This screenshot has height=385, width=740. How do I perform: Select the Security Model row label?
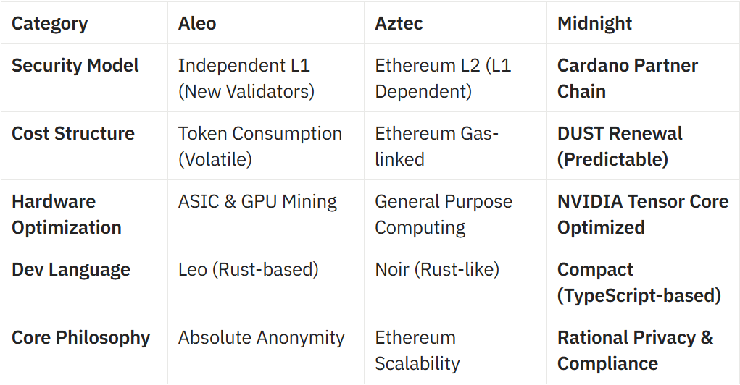coord(75,65)
